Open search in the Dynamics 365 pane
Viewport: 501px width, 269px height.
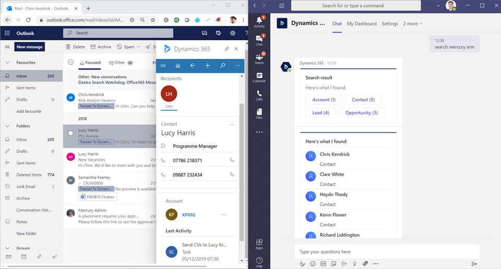223,66
